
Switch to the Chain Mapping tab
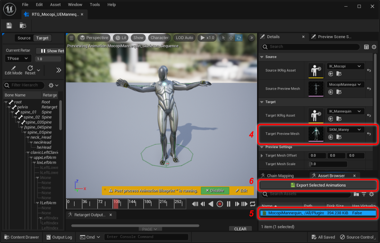pyautogui.click(x=280, y=176)
